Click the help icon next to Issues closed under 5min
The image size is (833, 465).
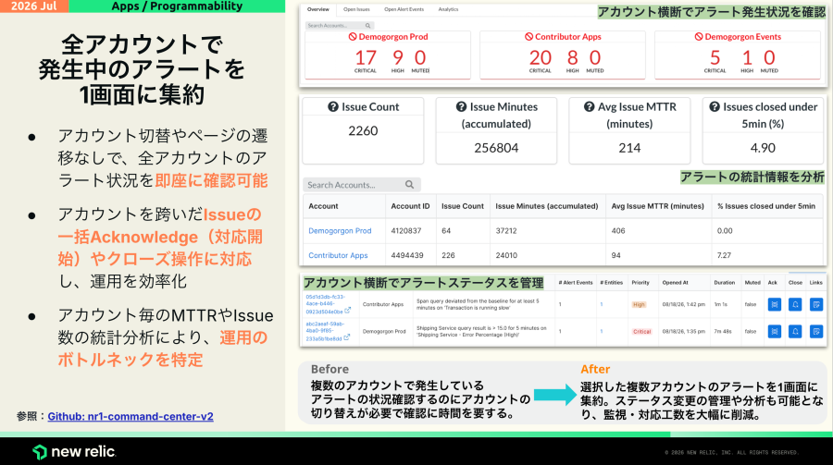(x=715, y=106)
